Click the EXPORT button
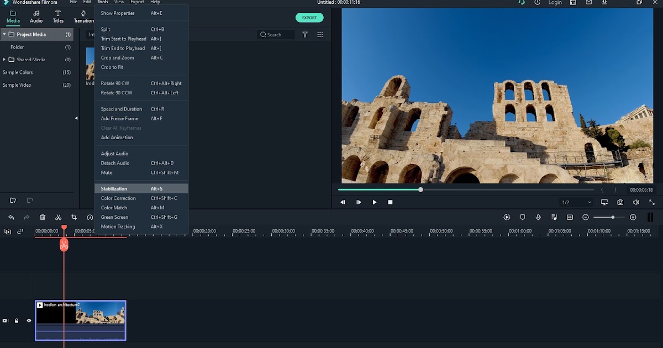 click(x=309, y=17)
